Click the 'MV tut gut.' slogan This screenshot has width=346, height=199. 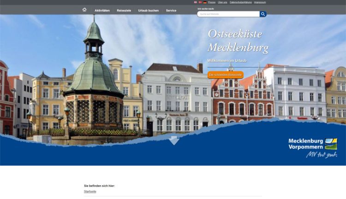click(321, 155)
